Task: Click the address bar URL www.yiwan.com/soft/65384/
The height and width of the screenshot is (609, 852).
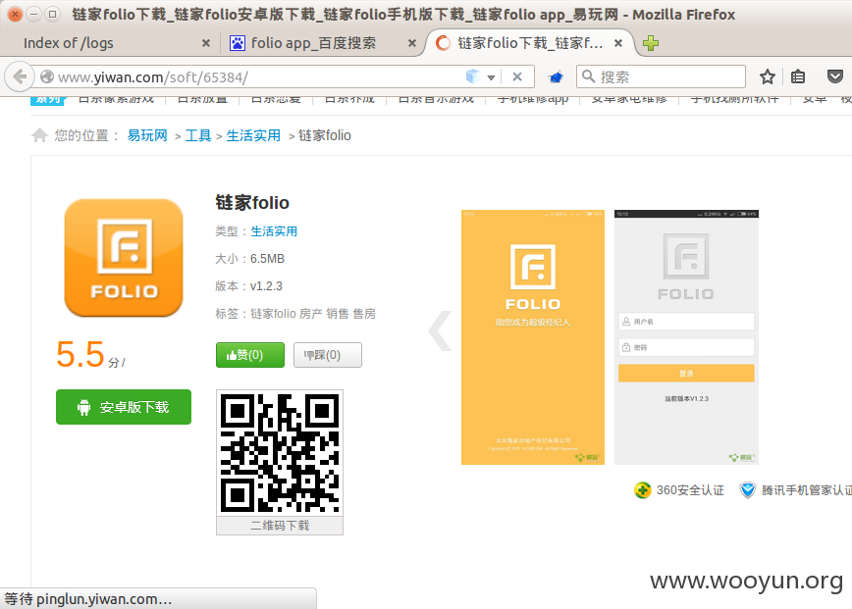Action: [153, 77]
